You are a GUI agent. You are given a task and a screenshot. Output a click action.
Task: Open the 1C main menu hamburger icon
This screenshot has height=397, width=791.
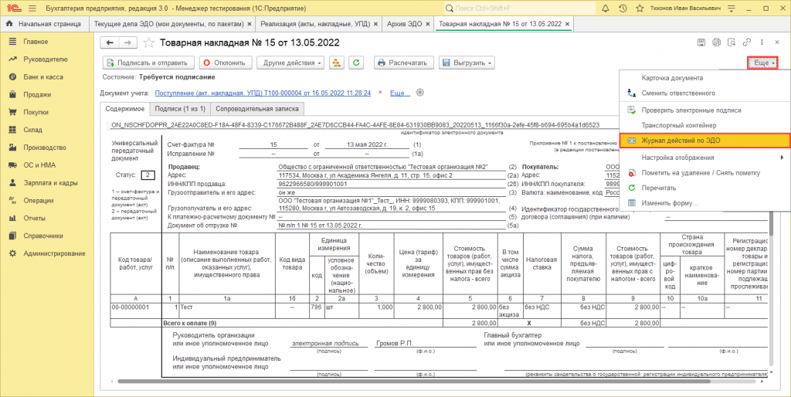click(x=32, y=8)
